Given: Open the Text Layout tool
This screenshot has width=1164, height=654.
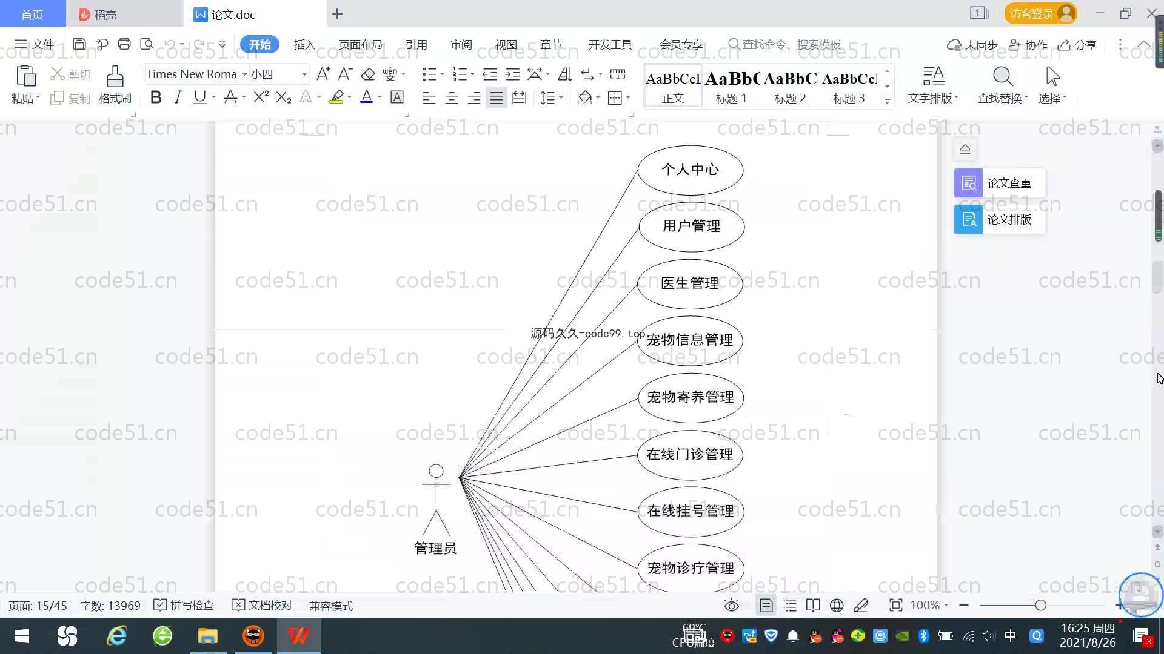Looking at the screenshot, I should (x=933, y=84).
